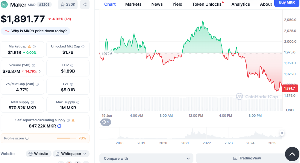300x163 pixels.
Task: Open the Compare with dropdown
Action: click(x=146, y=159)
